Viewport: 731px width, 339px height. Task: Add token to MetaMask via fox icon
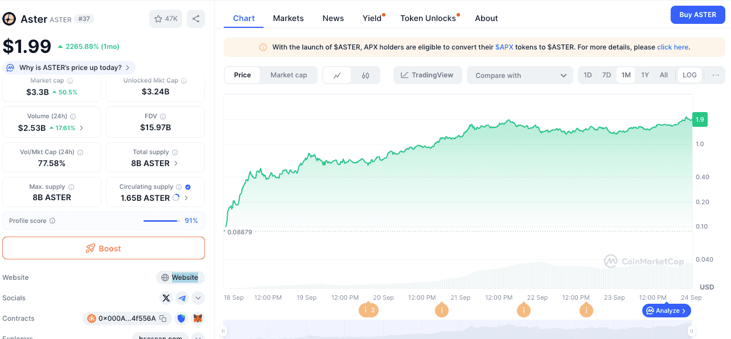coord(198,319)
